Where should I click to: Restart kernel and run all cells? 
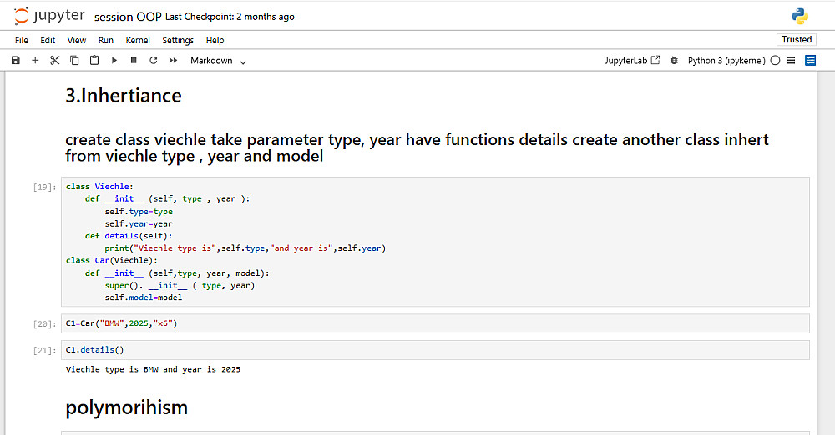[173, 61]
